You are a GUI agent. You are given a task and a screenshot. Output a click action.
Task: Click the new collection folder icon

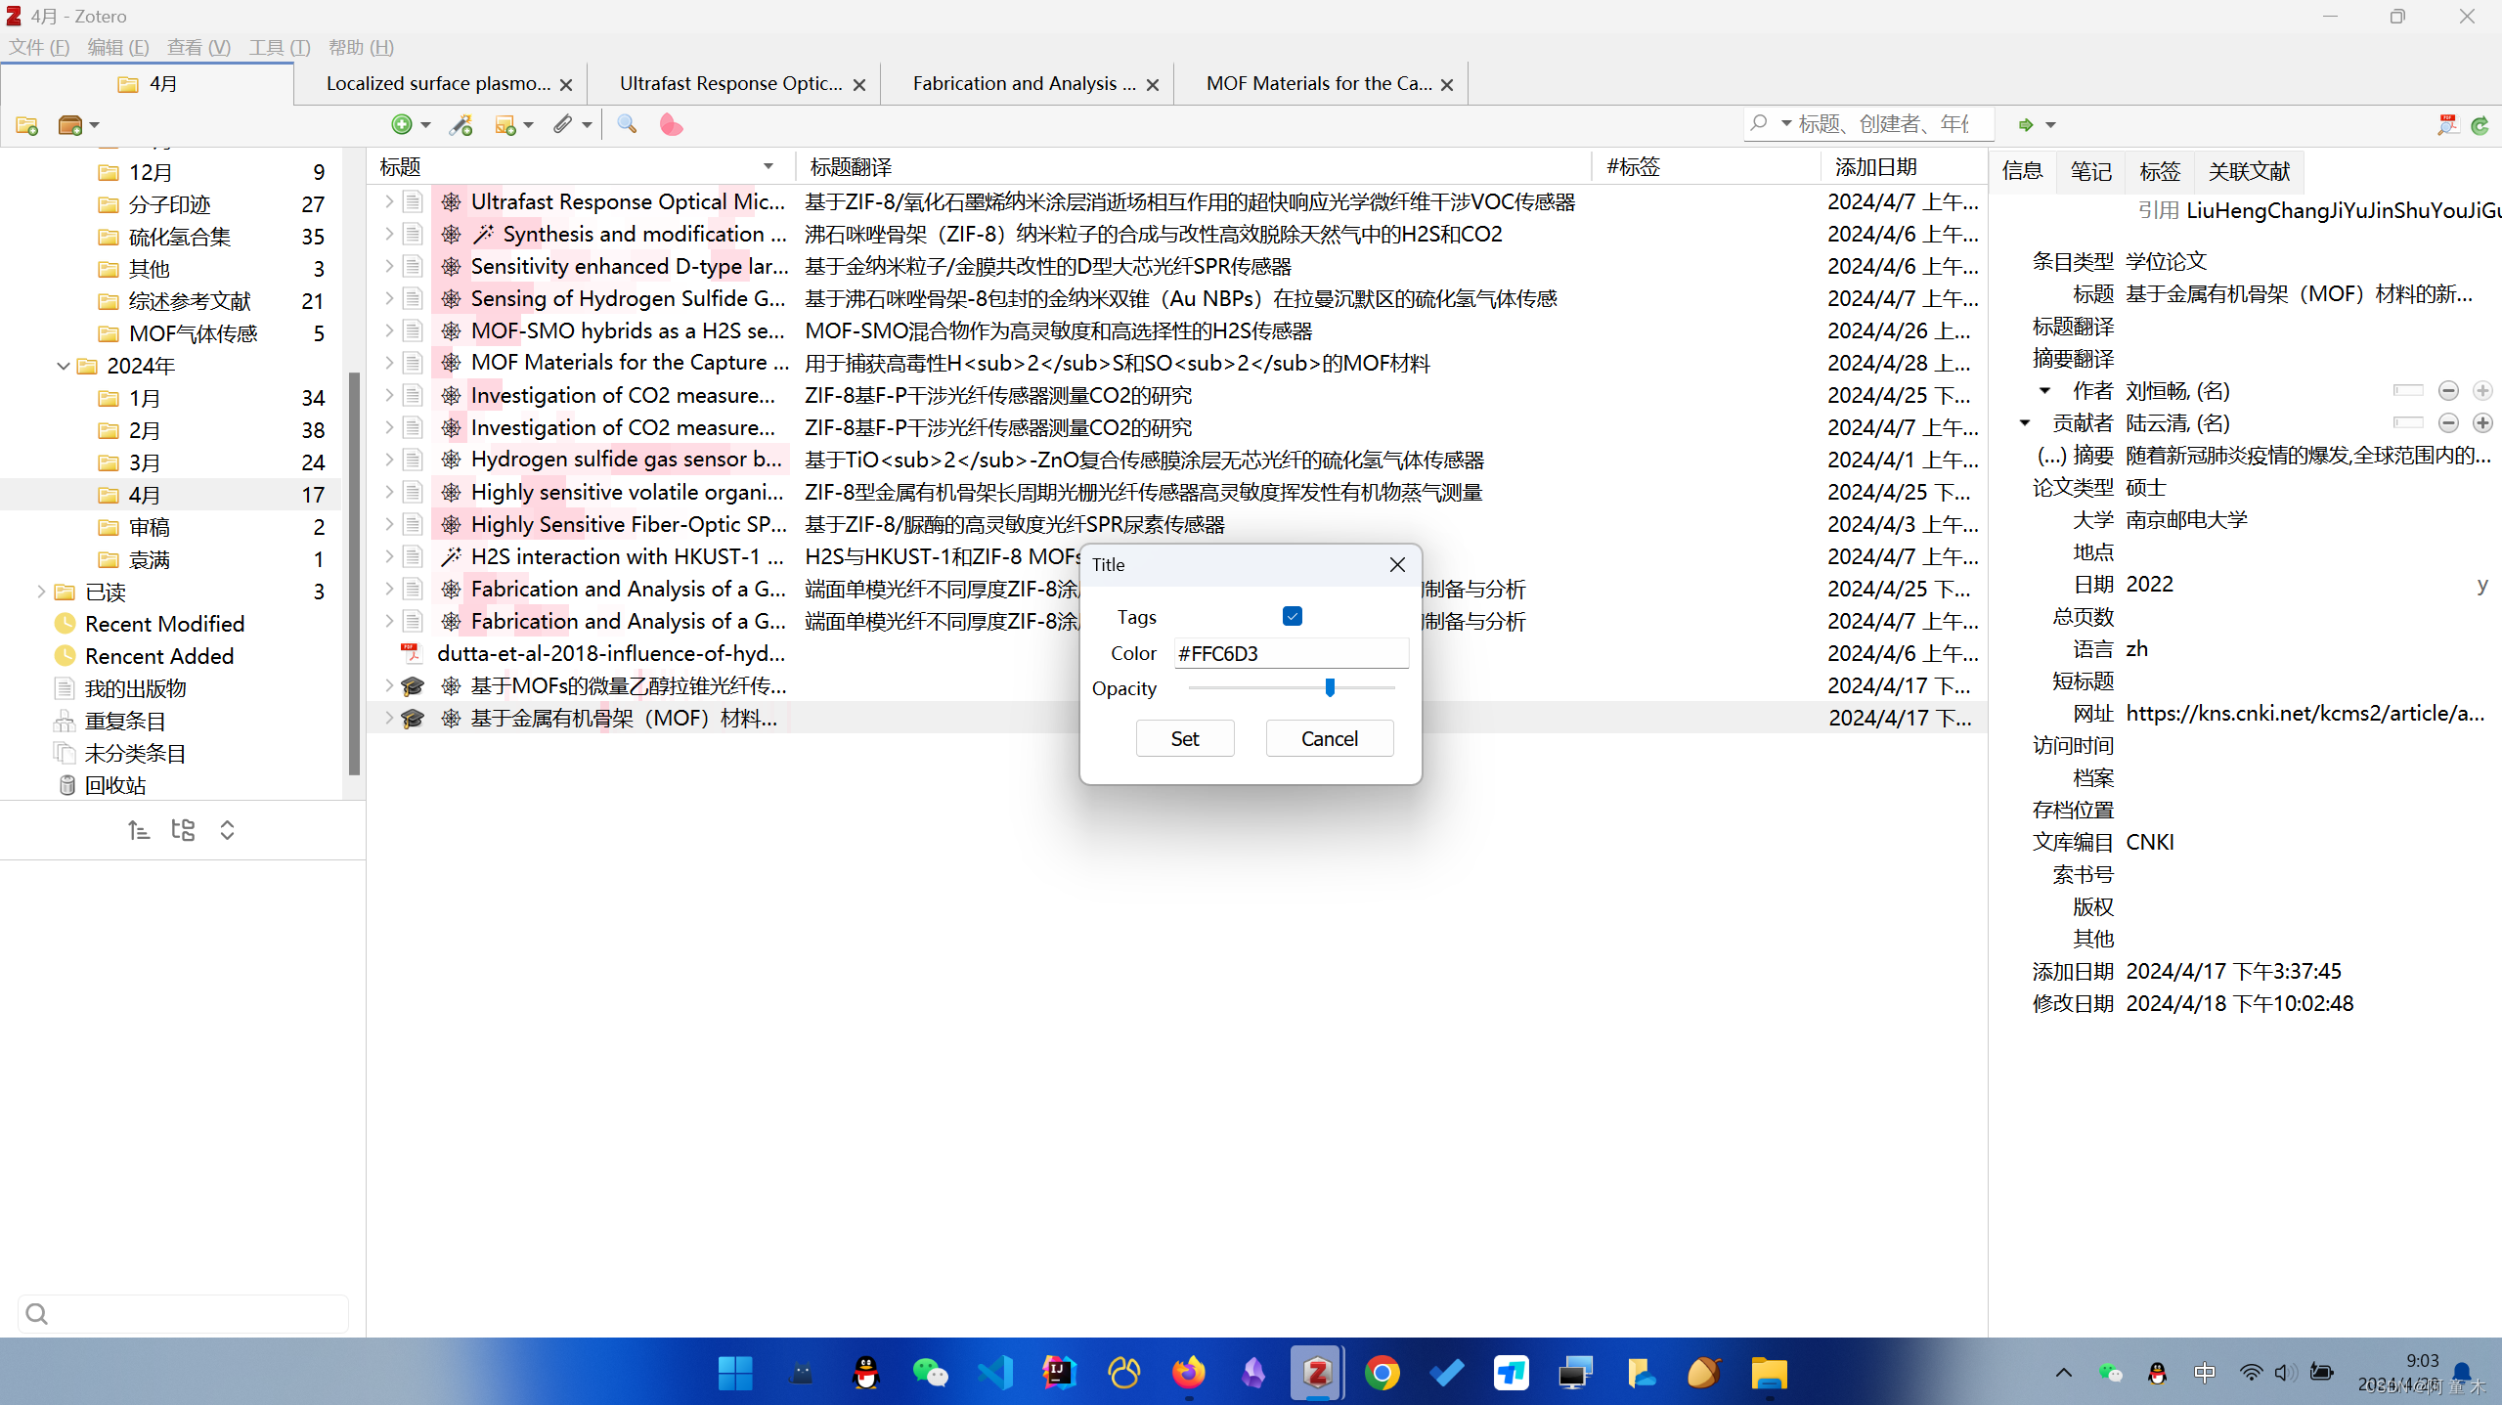(27, 125)
